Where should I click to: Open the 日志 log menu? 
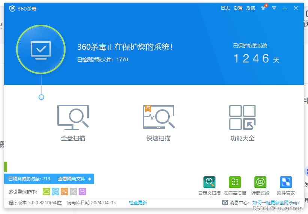click(x=225, y=8)
